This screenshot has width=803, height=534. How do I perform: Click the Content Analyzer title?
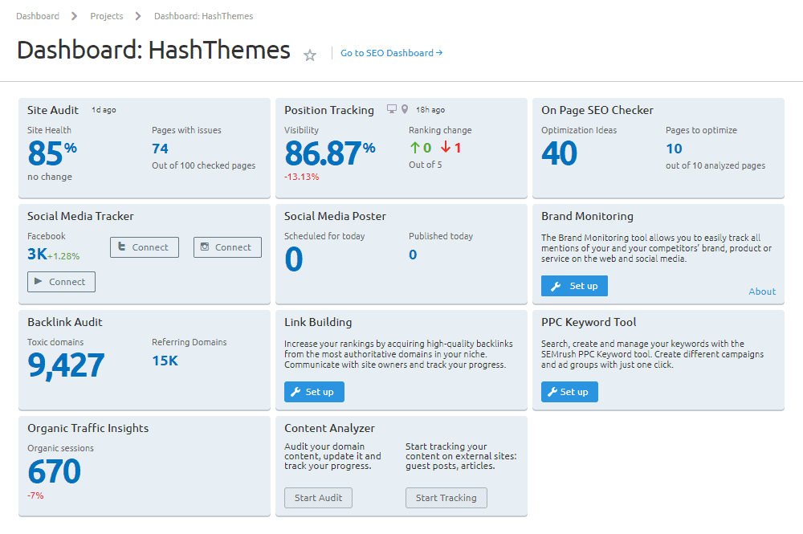coord(329,428)
